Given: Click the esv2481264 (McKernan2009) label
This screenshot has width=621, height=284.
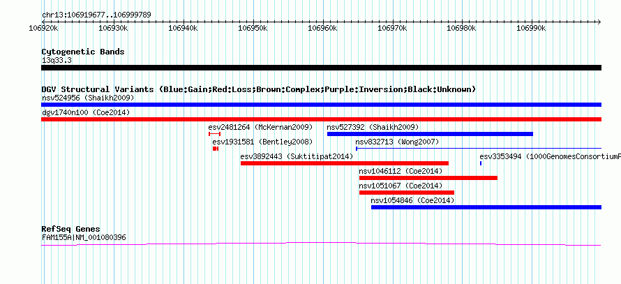Looking at the screenshot, I should pyautogui.click(x=260, y=127).
